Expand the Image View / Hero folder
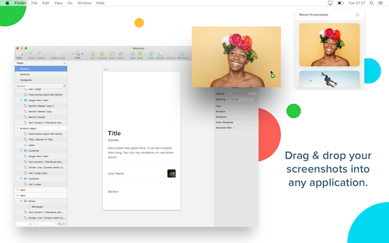This screenshot has height=243, width=389. click(21, 101)
